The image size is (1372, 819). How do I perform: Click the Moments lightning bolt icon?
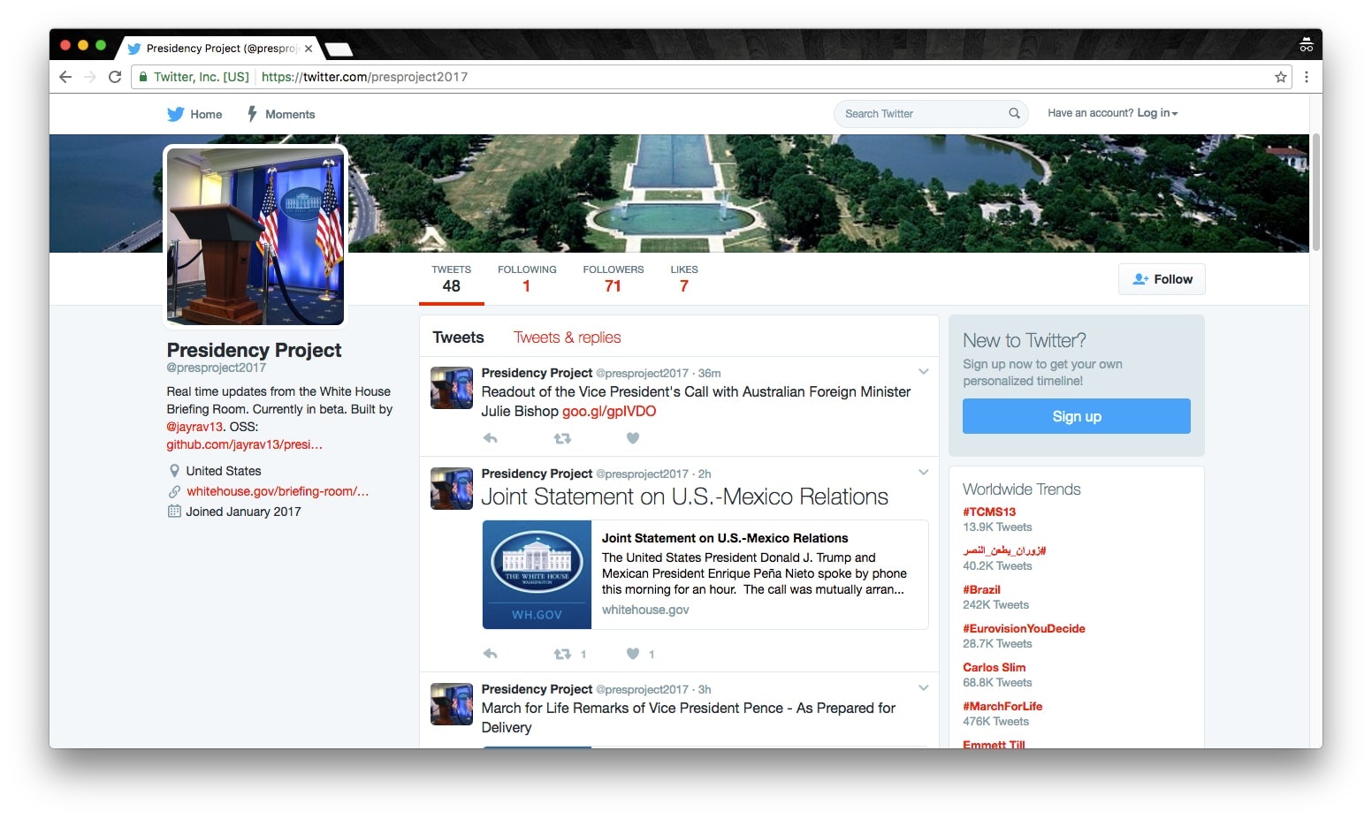(252, 114)
